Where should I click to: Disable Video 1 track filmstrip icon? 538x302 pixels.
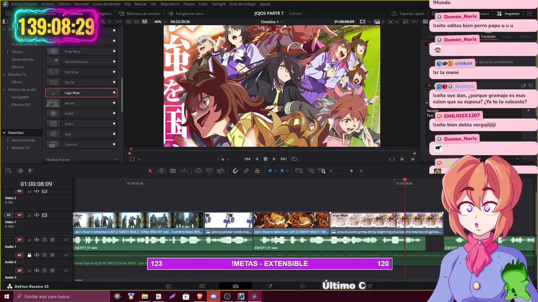pyautogui.click(x=45, y=215)
